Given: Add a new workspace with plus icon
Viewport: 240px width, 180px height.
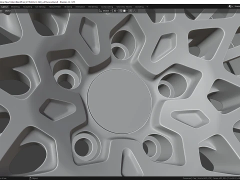Looking at the screenshot, I should point(147,7).
